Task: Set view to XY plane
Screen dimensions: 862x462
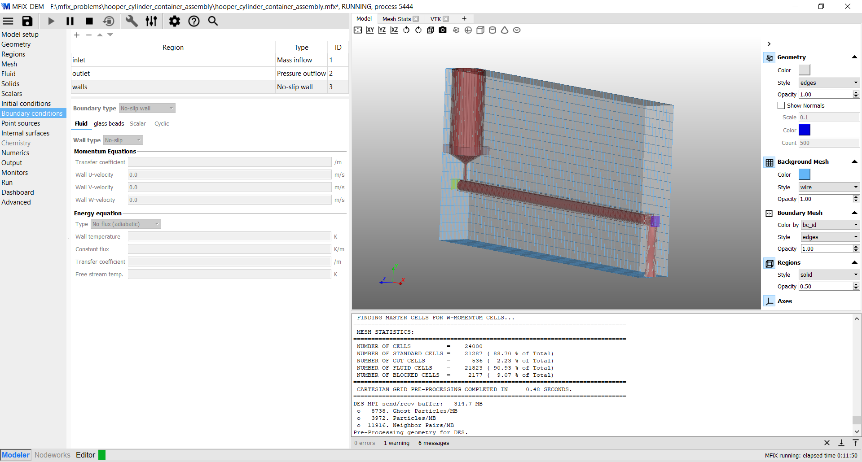Action: coord(370,30)
